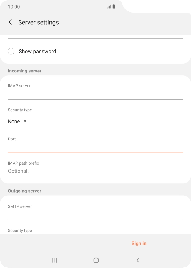Tap the Incoming server section header
This screenshot has width=191, height=268.
coord(25,71)
